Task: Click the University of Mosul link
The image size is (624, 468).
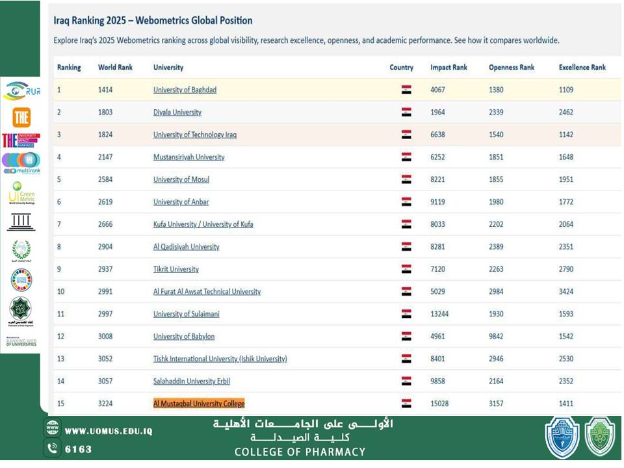Action: tap(181, 179)
